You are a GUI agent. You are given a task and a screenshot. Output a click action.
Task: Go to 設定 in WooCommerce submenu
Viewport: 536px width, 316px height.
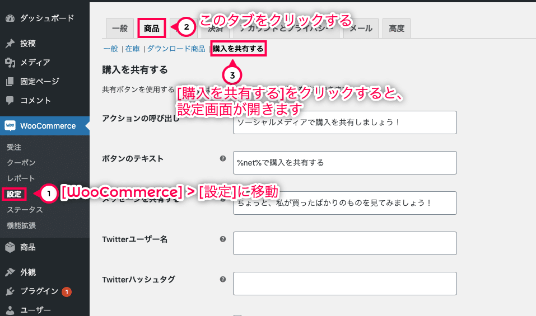point(14,194)
